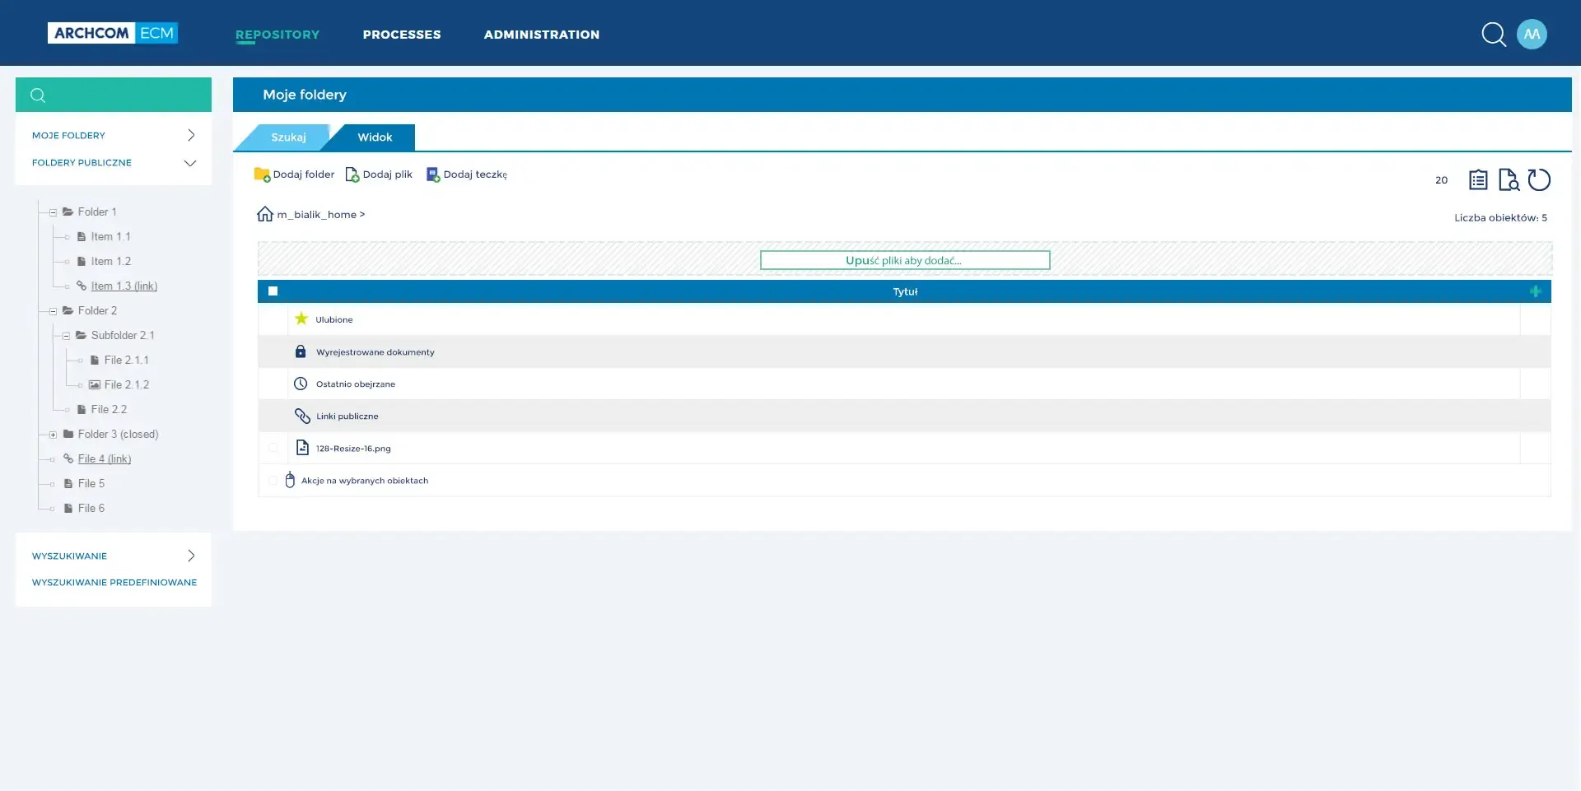Select File 2.2 in the tree
This screenshot has width=1581, height=791.
[109, 409]
